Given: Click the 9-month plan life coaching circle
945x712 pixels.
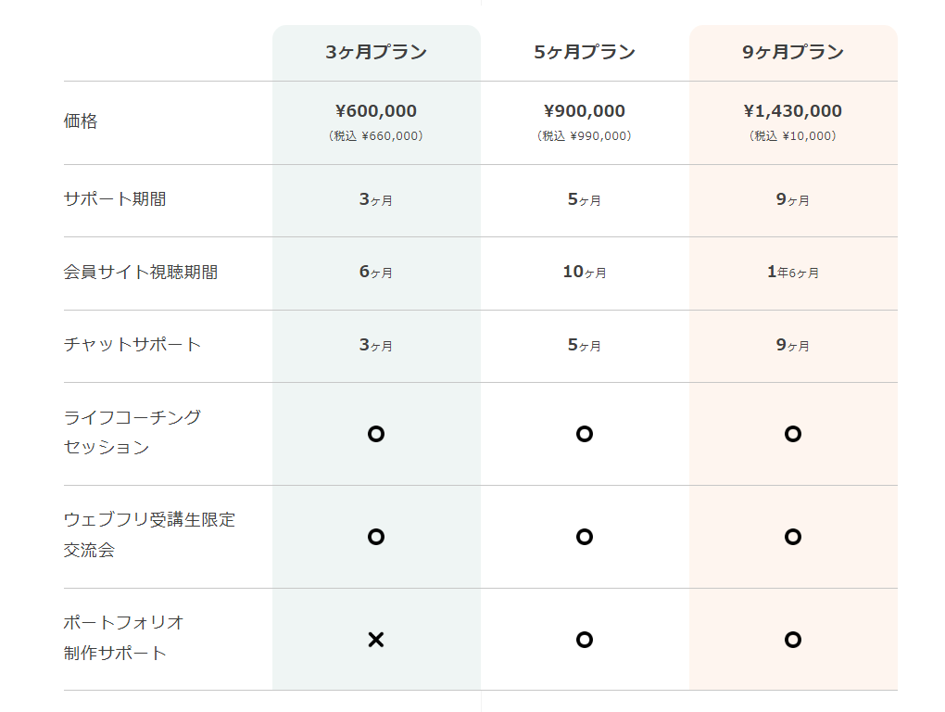Looking at the screenshot, I should (x=792, y=434).
